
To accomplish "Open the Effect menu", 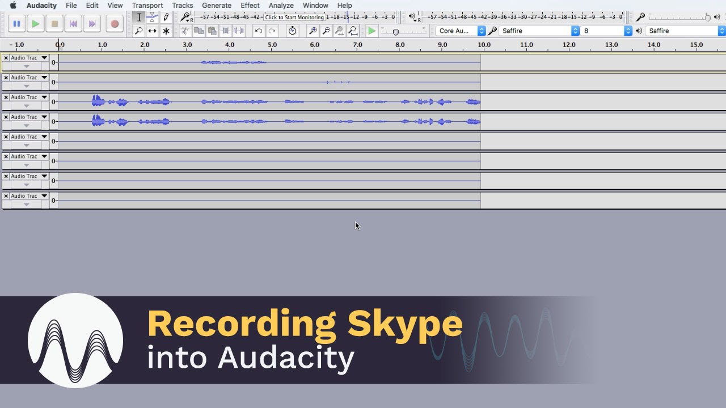I will click(250, 5).
